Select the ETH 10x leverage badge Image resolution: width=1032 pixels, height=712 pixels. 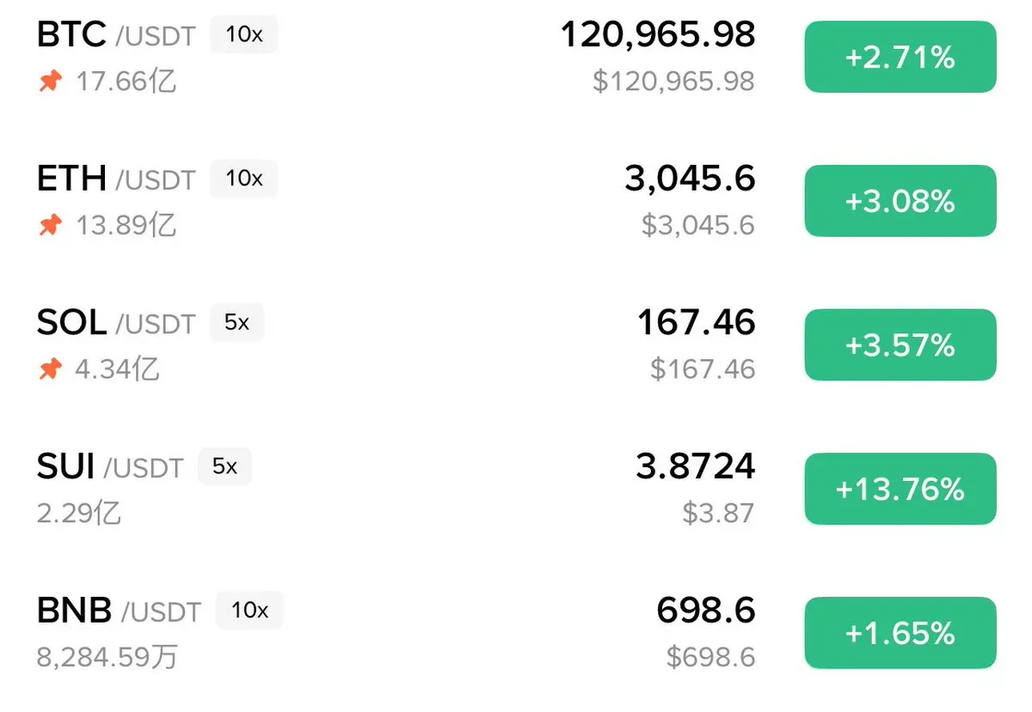point(244,179)
